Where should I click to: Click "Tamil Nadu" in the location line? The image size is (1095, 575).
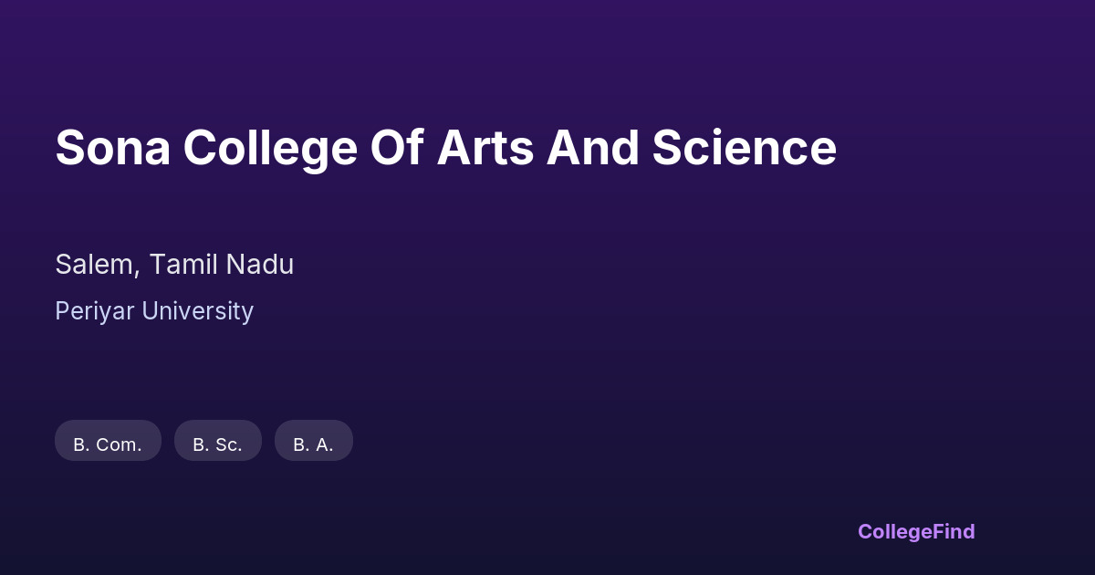(x=222, y=265)
